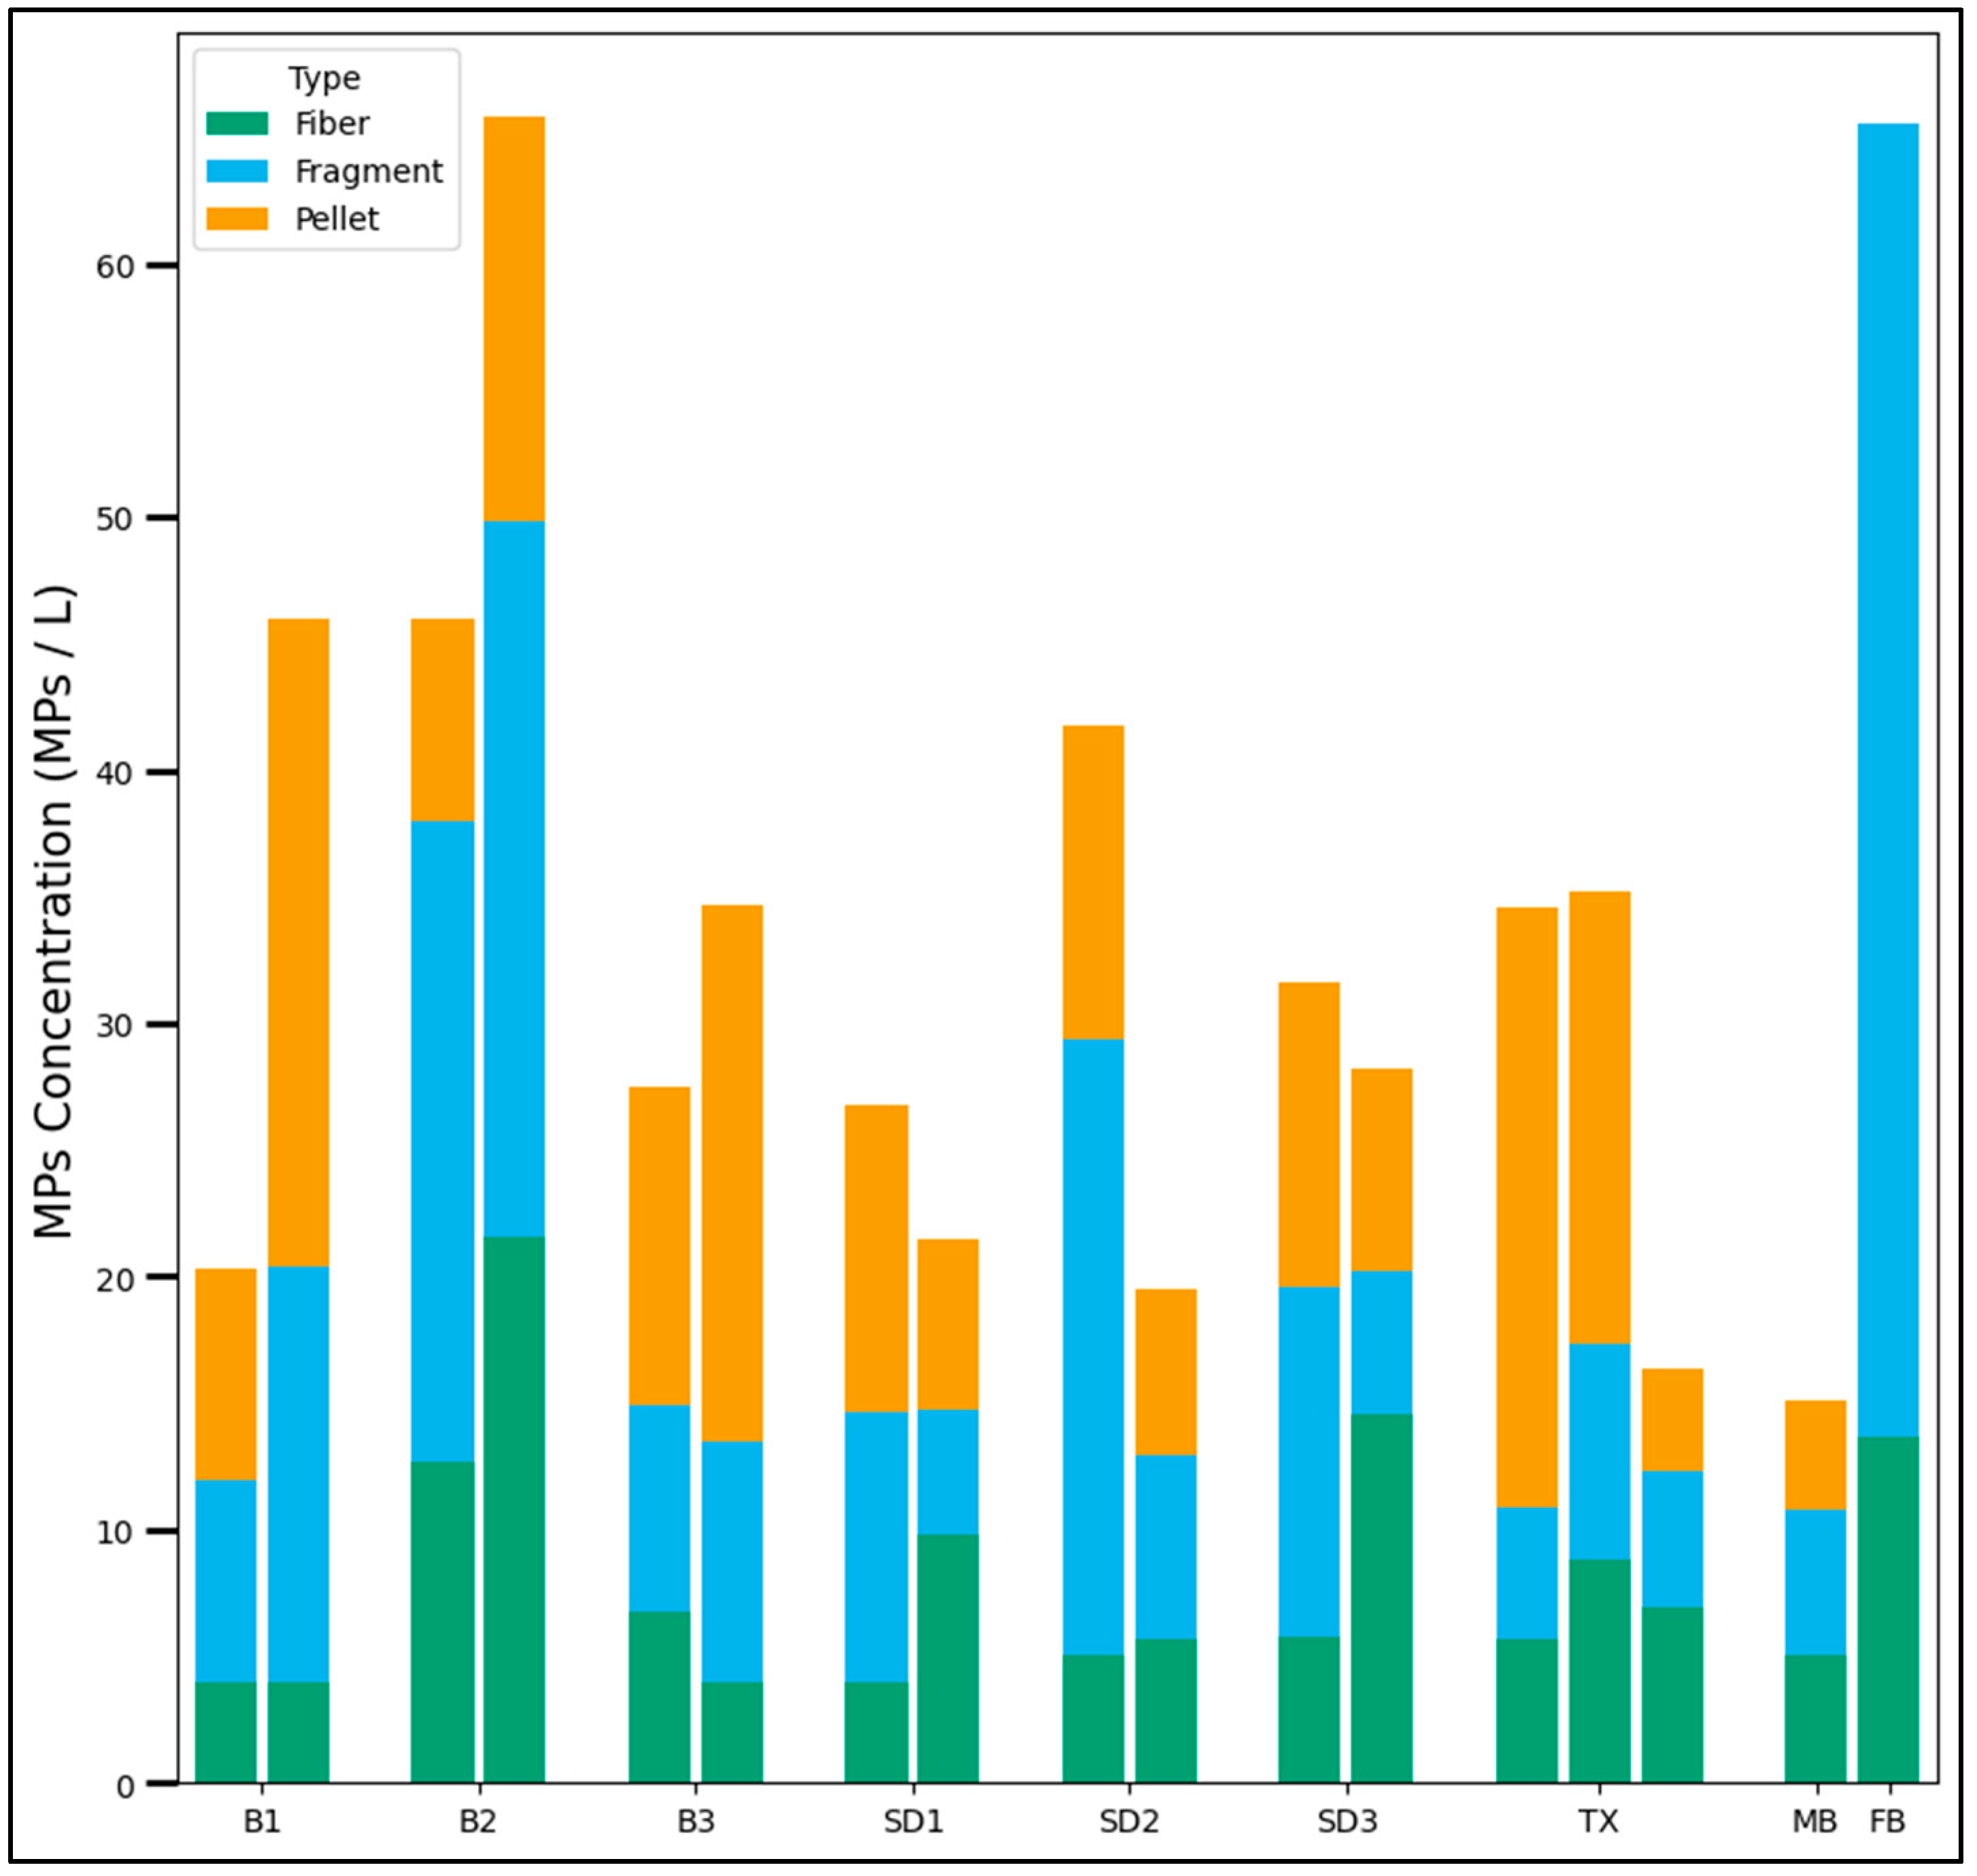This screenshot has width=1977, height=1876.
Task: Click the SD3 x-axis label
Action: (1347, 1821)
